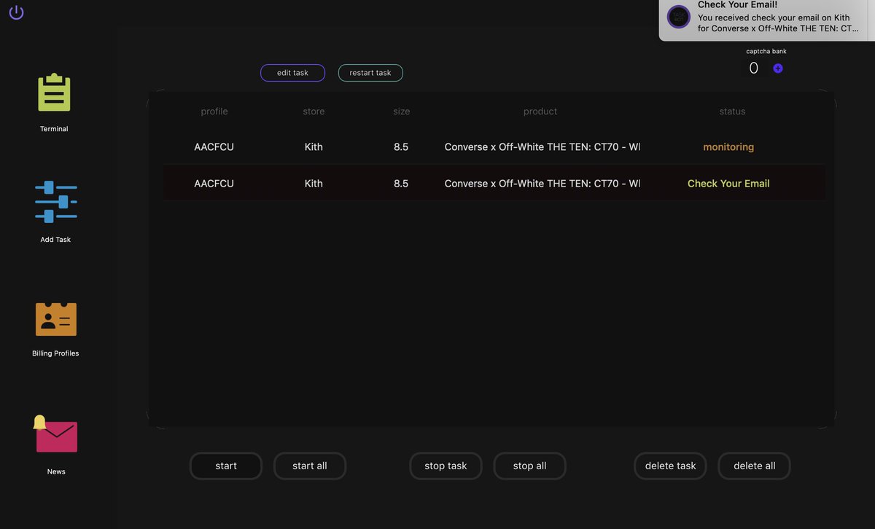
Task: Open the News envelope icon
Action: pos(55,434)
